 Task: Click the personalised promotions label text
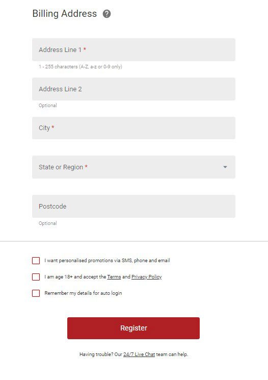107,261
